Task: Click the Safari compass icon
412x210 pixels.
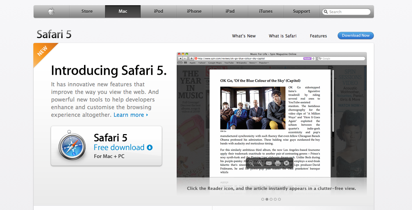Action: tap(72, 146)
